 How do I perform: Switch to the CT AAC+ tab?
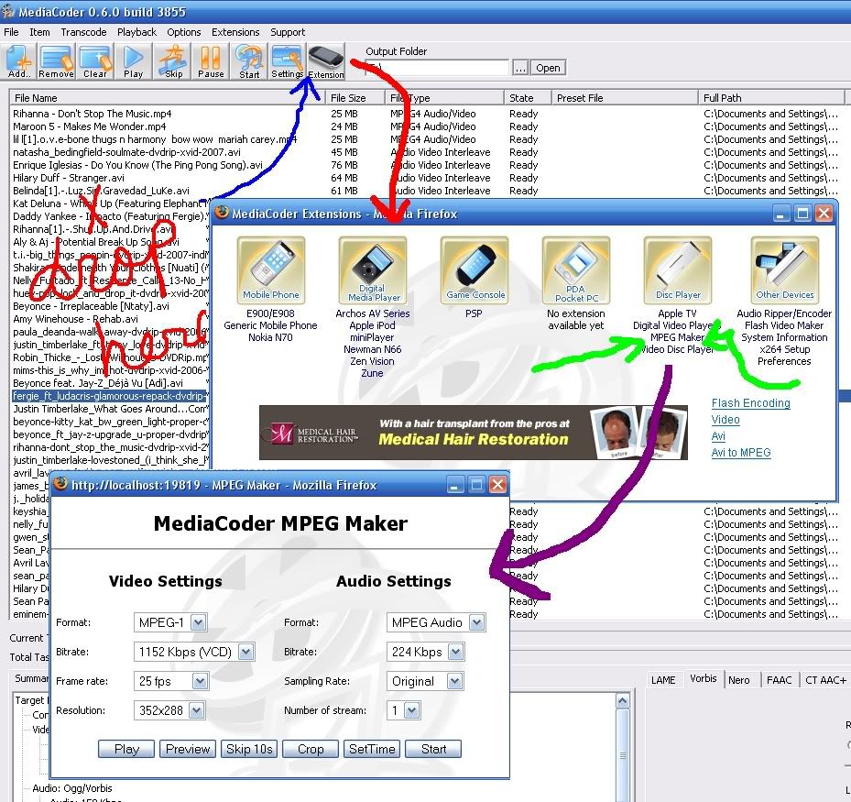pyautogui.click(x=825, y=680)
